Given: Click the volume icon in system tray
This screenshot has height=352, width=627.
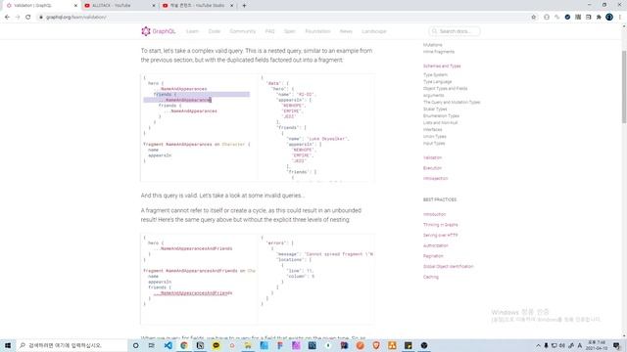Looking at the screenshot, I should pos(562,345).
